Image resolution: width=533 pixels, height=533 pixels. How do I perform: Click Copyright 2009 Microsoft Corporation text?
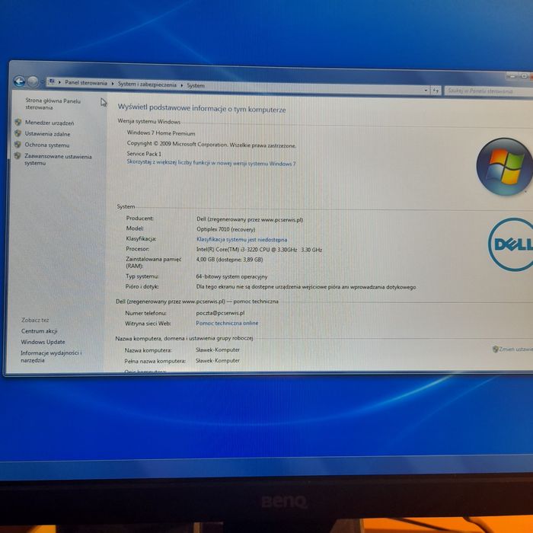coord(212,145)
